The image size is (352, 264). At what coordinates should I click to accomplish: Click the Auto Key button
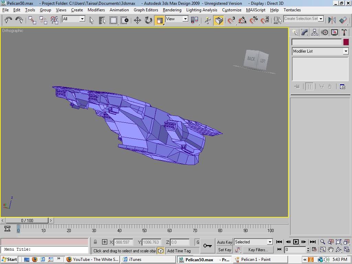click(x=224, y=242)
